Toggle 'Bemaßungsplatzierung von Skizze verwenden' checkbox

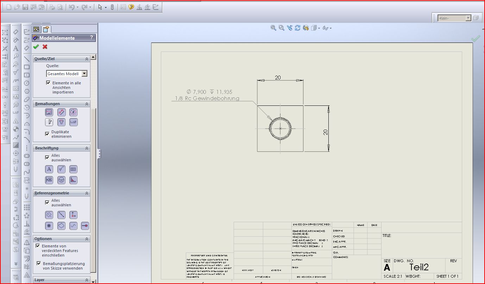click(x=39, y=263)
